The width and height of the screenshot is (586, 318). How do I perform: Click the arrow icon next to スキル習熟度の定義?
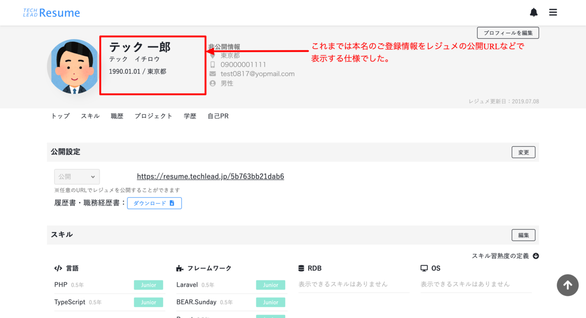click(x=536, y=256)
